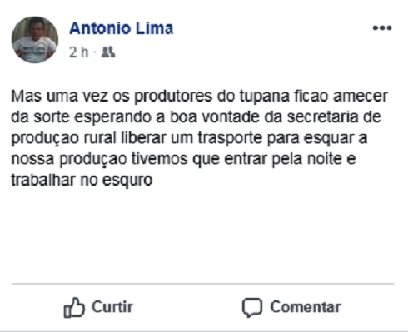Click Antonio Lima's round profile picture
Image resolution: width=408 pixels, height=332 pixels.
click(x=35, y=40)
